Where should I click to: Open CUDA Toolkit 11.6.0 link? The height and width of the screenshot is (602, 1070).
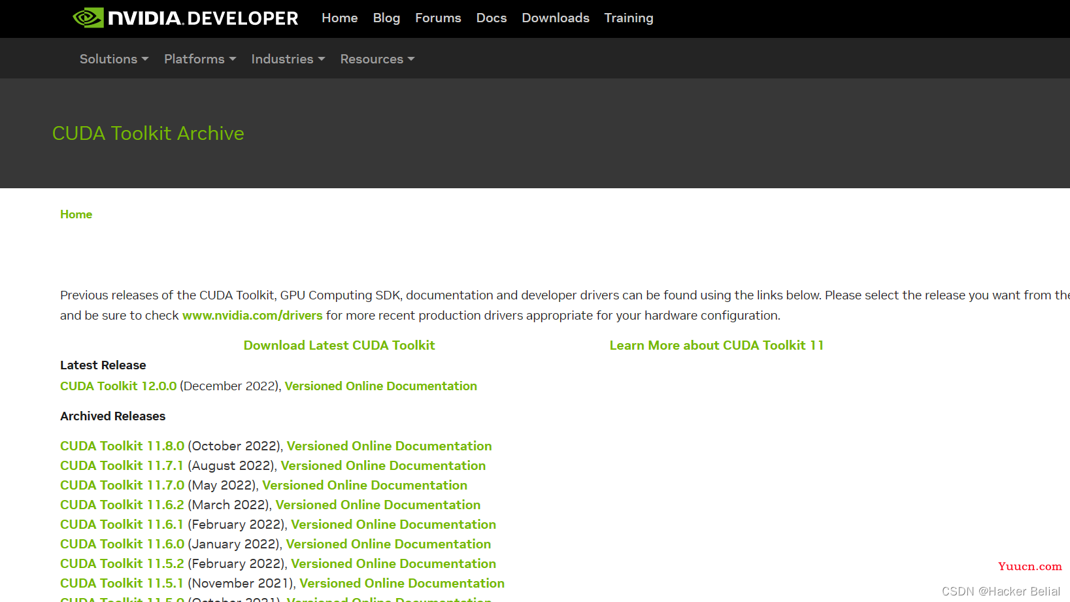coord(122,544)
